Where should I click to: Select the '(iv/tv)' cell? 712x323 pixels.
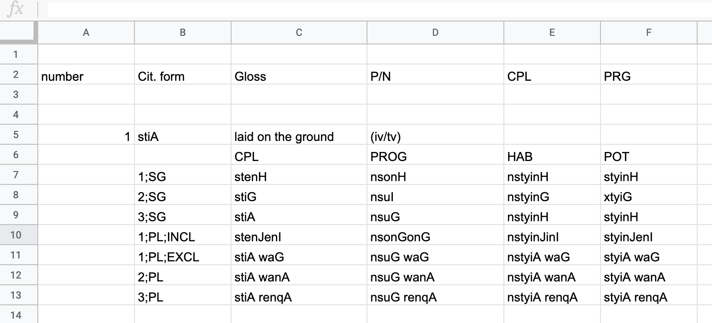click(x=435, y=137)
